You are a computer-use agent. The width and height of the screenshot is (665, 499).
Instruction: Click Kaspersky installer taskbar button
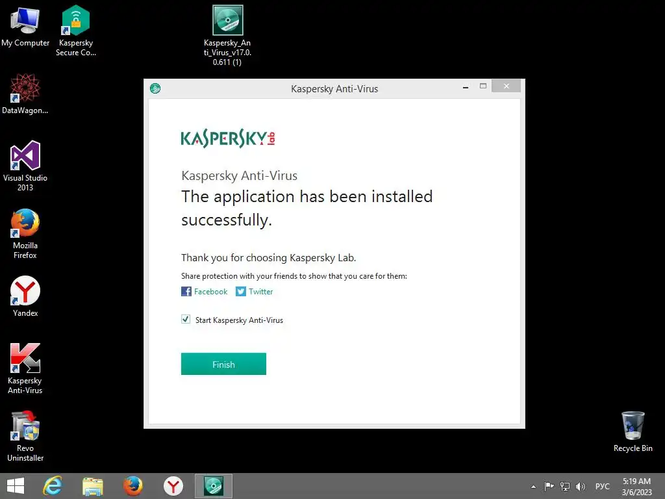(213, 486)
